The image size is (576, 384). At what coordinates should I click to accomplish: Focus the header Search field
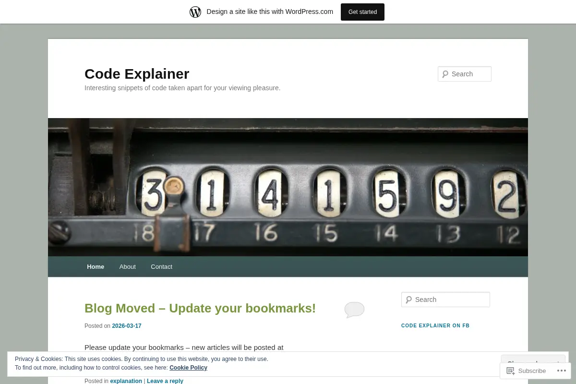(465, 74)
